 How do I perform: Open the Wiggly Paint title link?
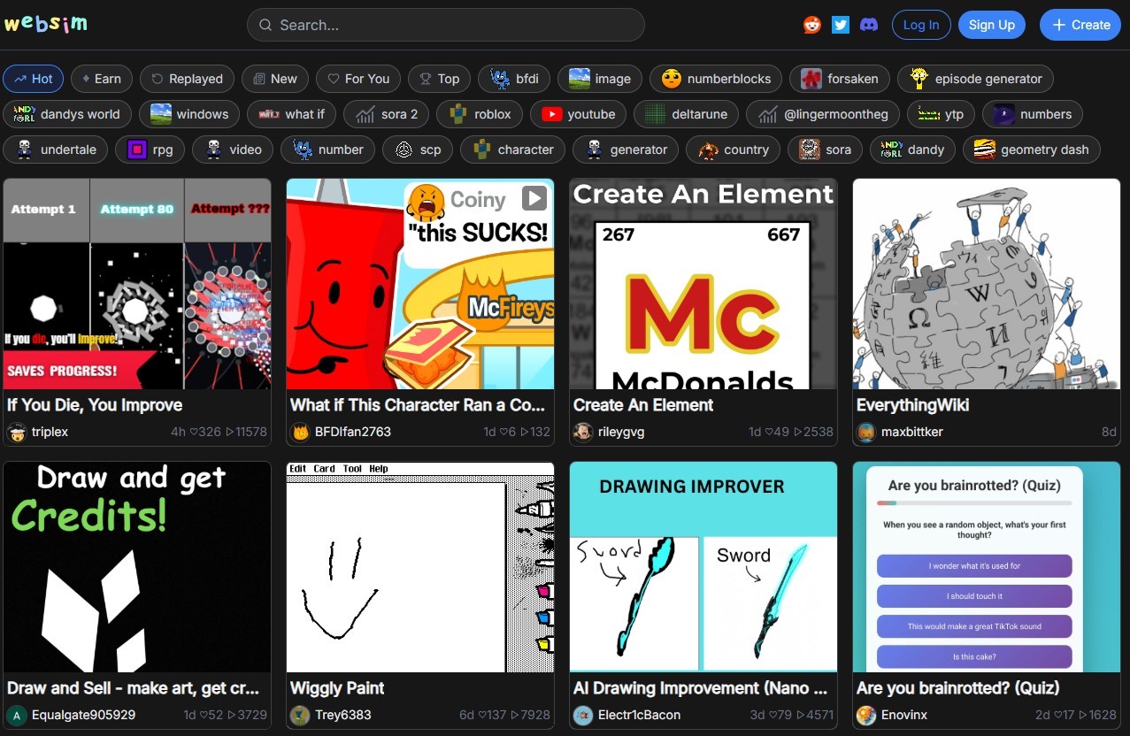click(x=337, y=688)
